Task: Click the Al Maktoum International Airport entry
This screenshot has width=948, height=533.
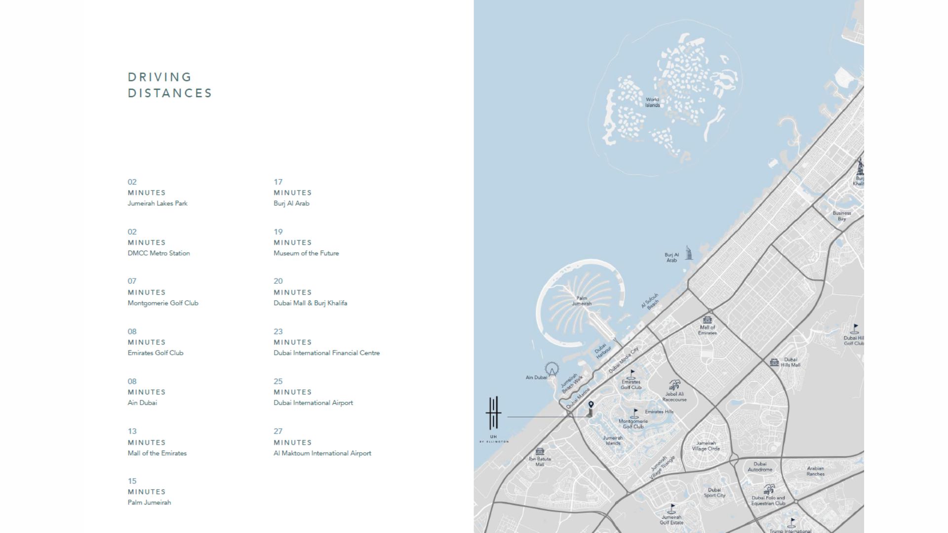Action: coord(322,453)
